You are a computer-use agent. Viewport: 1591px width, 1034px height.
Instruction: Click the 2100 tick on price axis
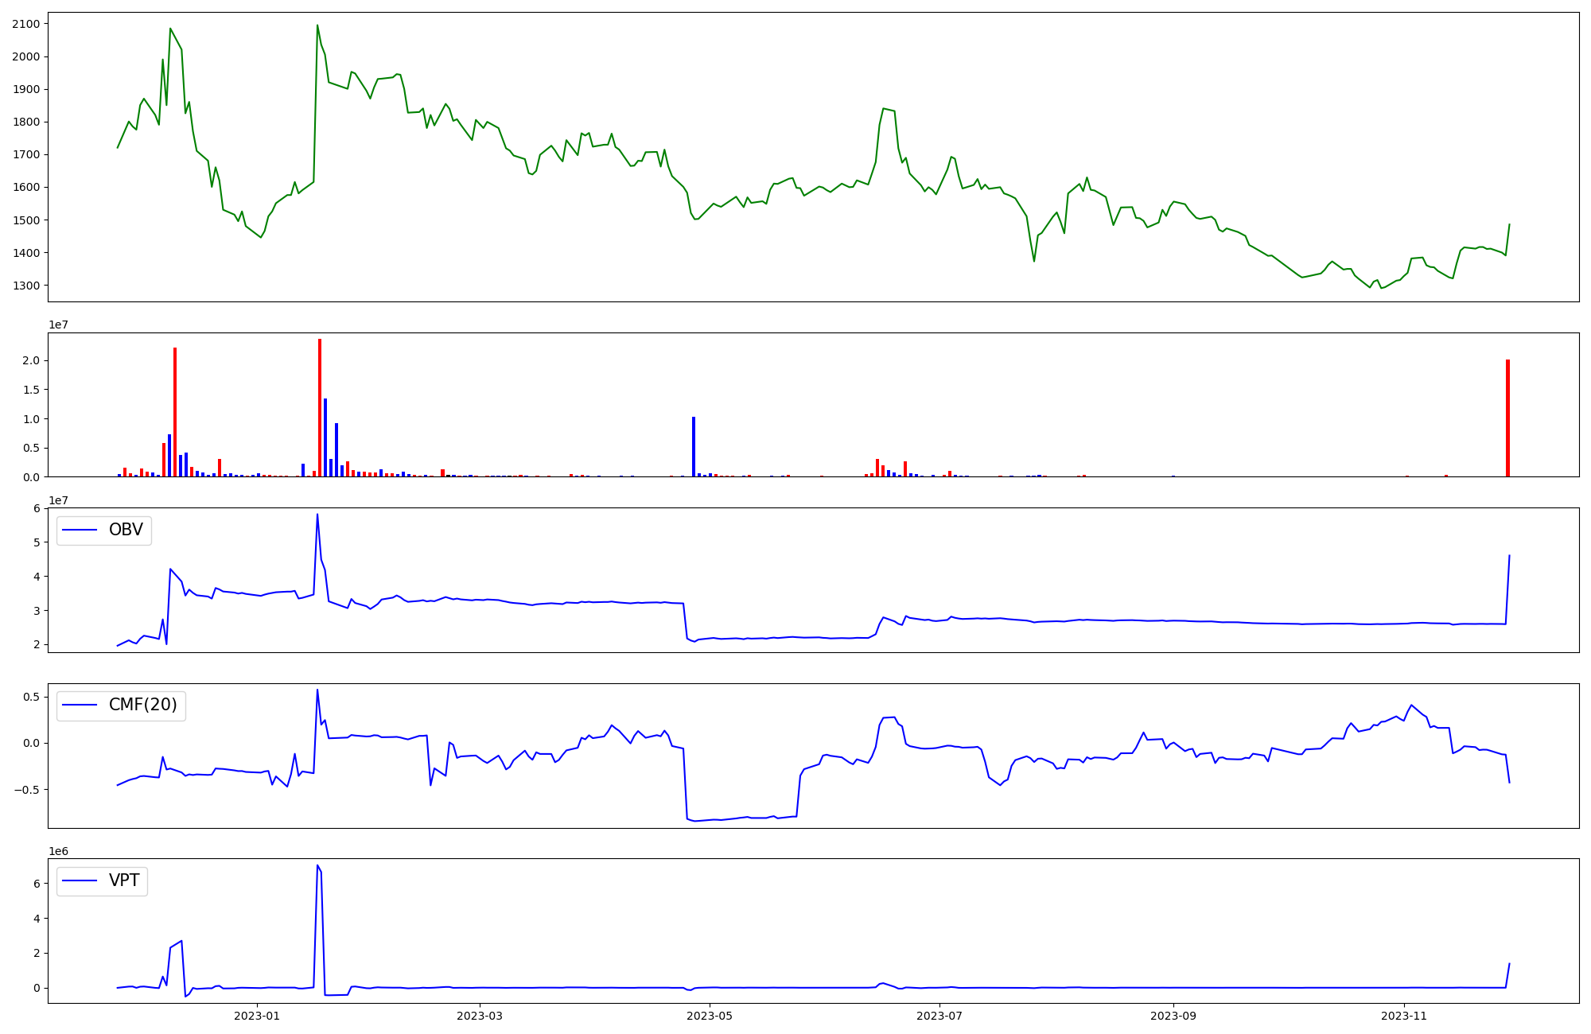(25, 24)
